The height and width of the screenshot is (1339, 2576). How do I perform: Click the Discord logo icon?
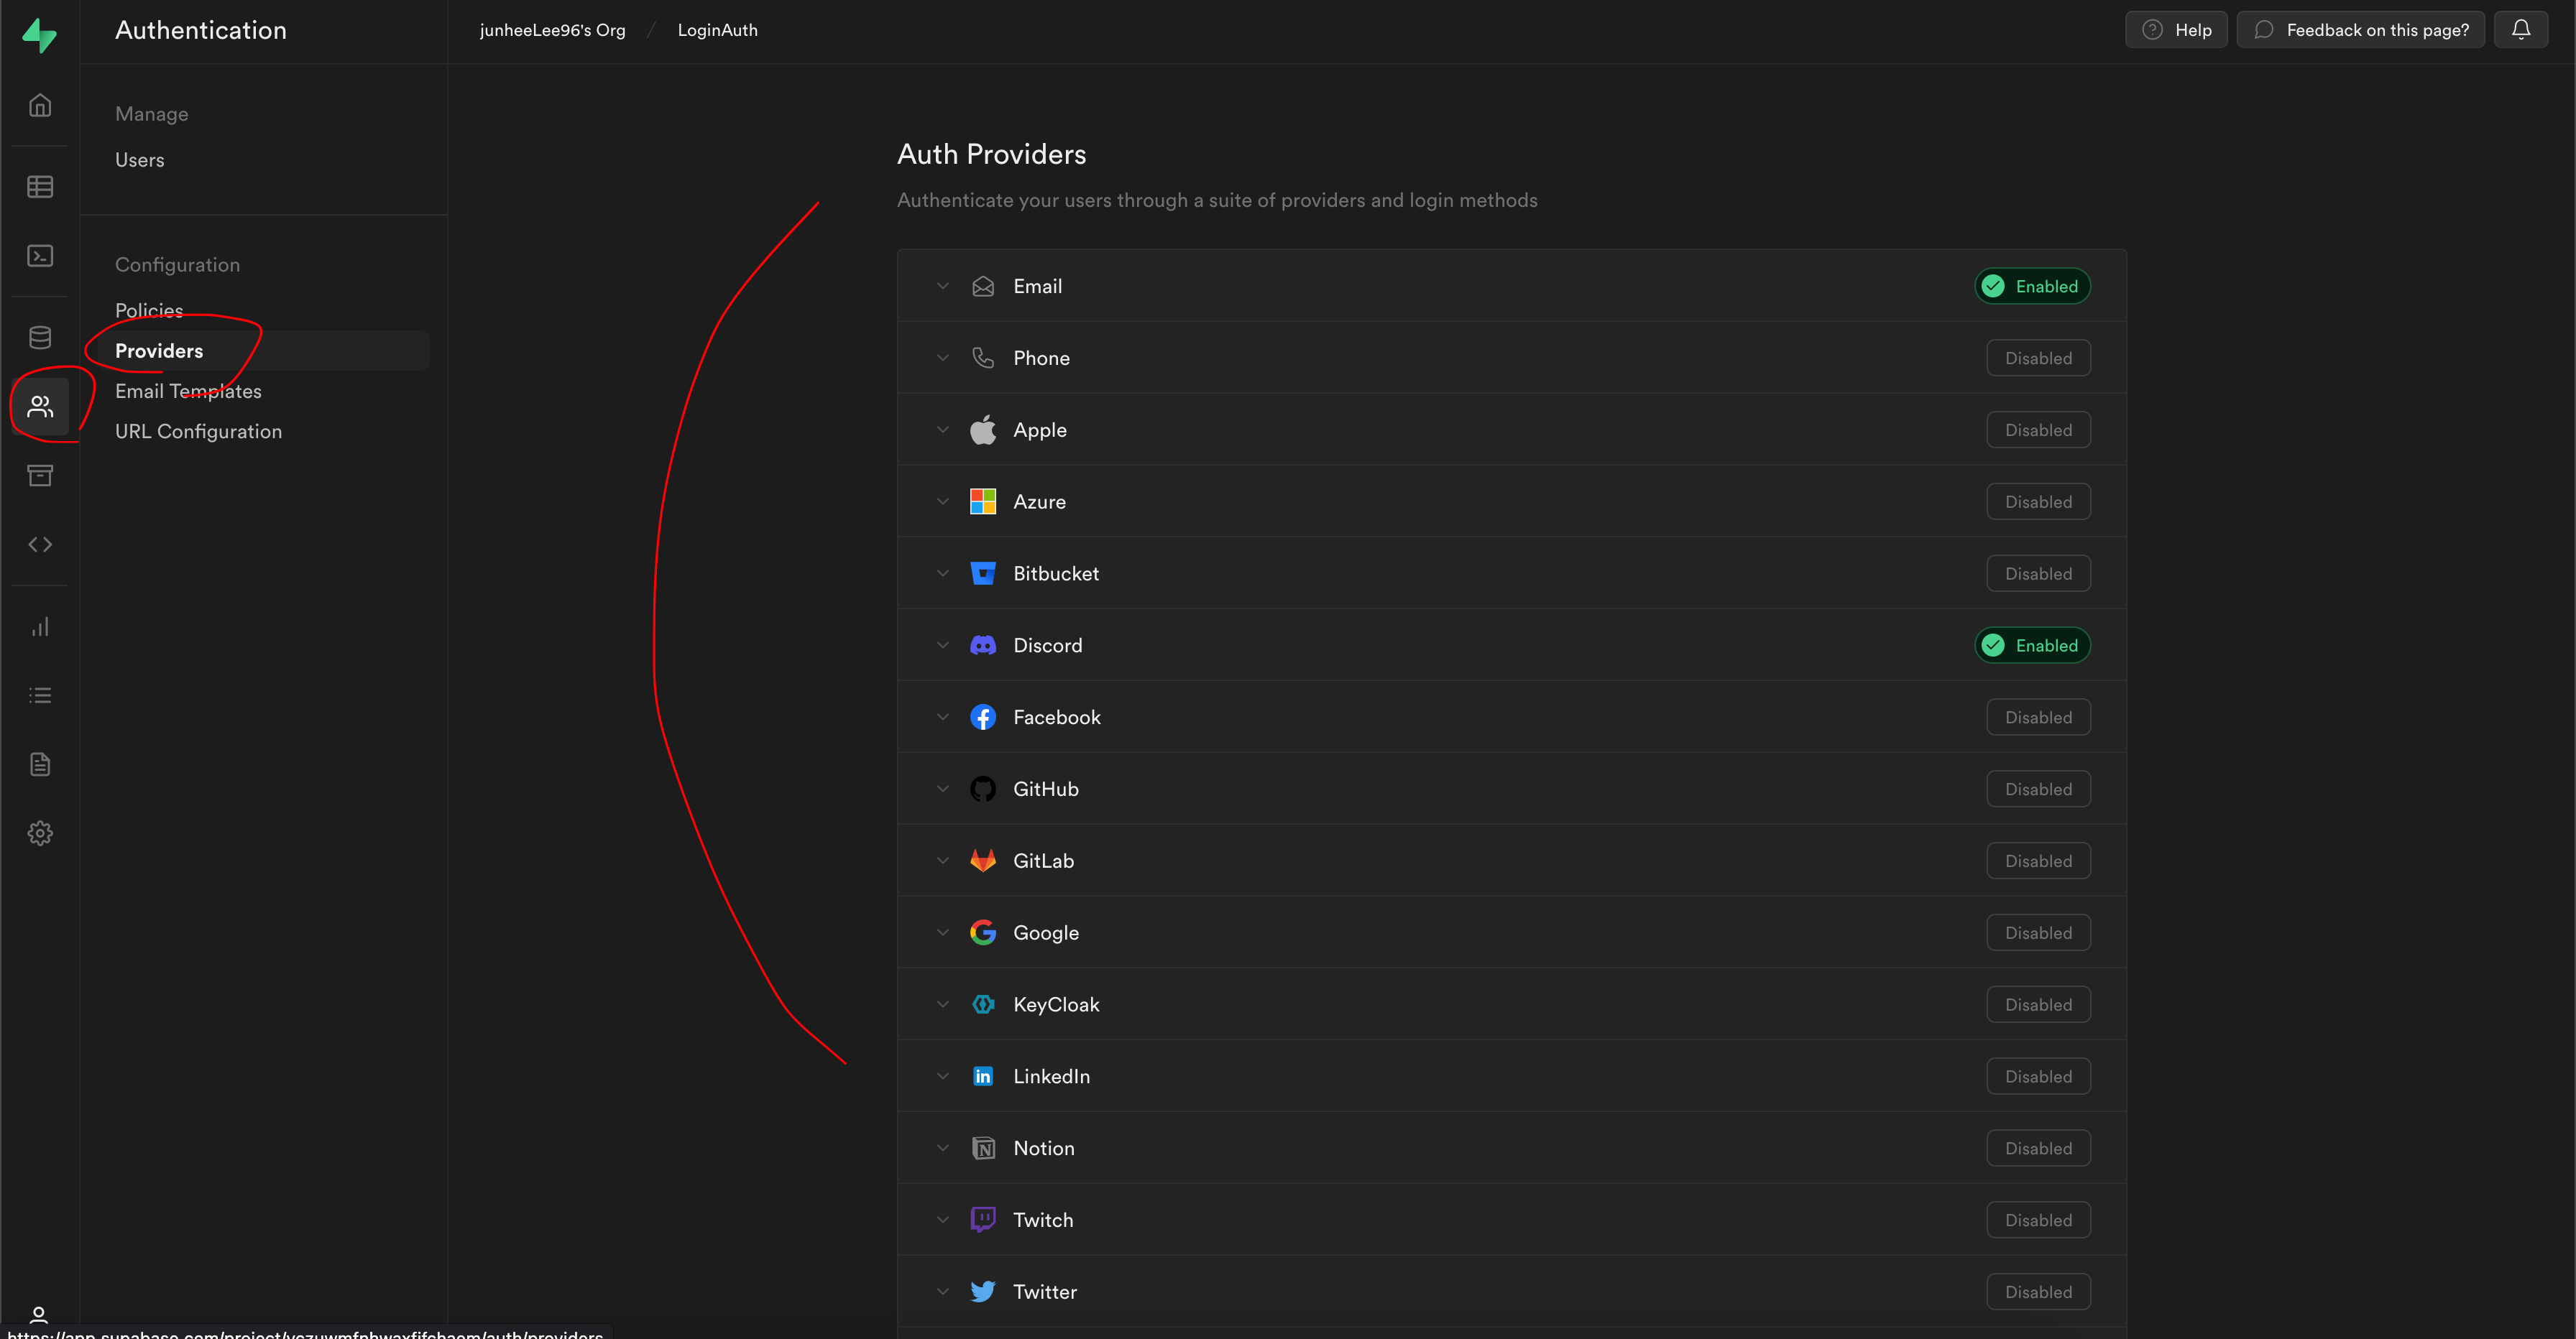point(983,646)
